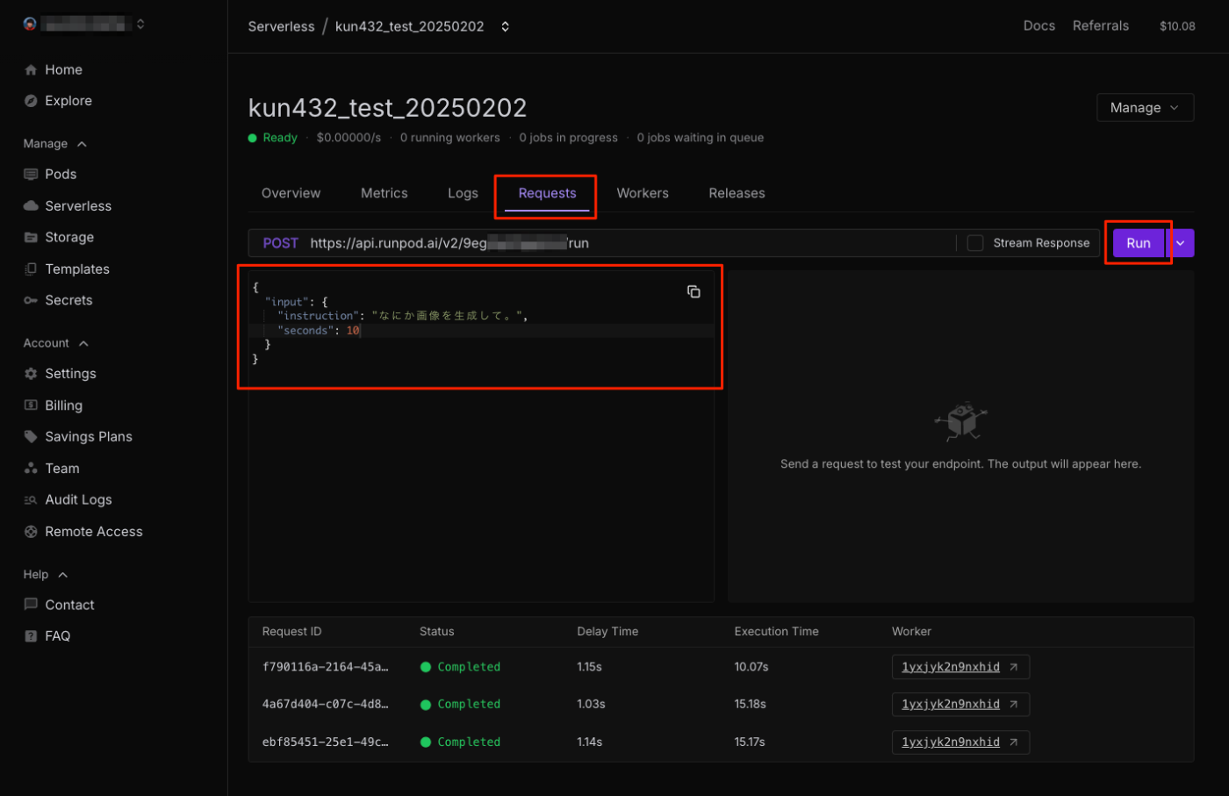Open external link icon for f790116a row worker
Image resolution: width=1229 pixels, height=796 pixels.
coord(1013,667)
